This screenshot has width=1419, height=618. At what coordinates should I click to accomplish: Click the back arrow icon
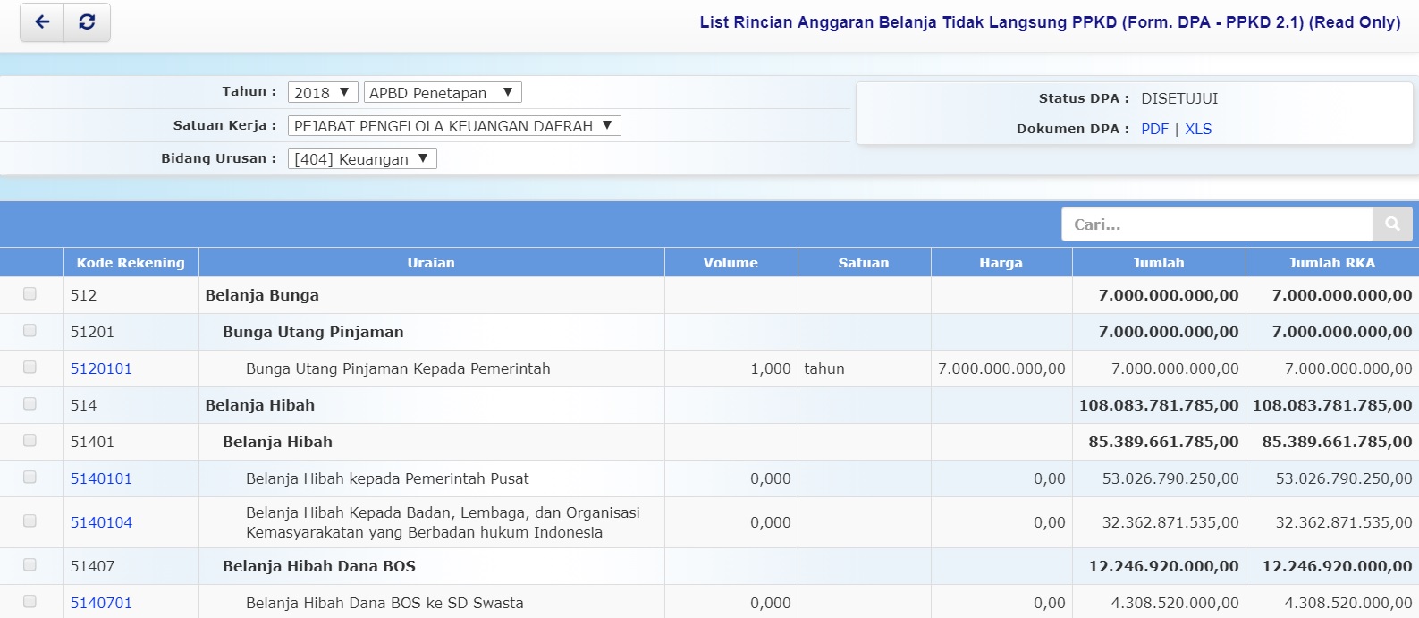[42, 22]
